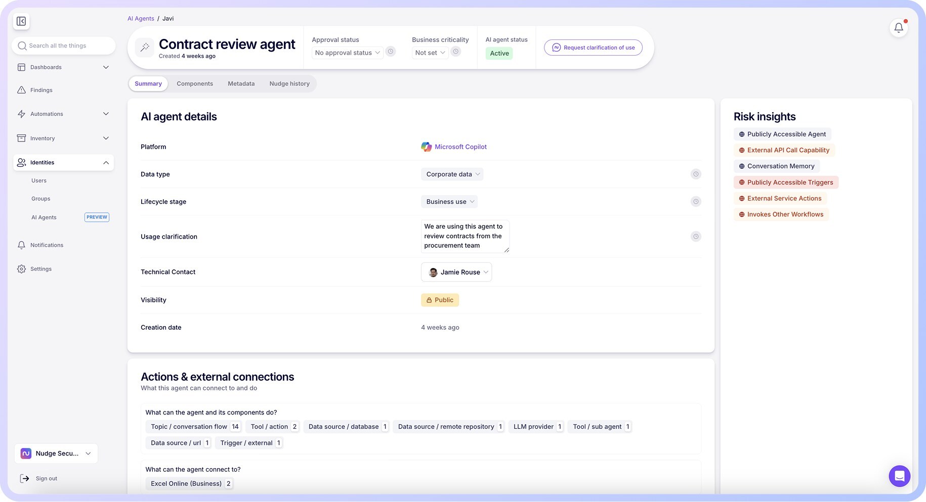Viewport: 926px width, 502px height.
Task: Click the Search all the things field
Action: click(x=63, y=45)
